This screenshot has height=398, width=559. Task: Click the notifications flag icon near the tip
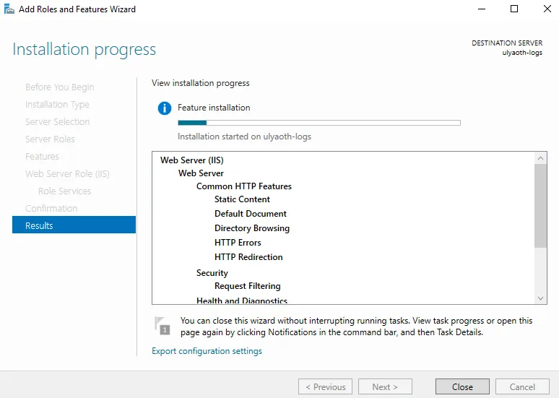coord(162,326)
